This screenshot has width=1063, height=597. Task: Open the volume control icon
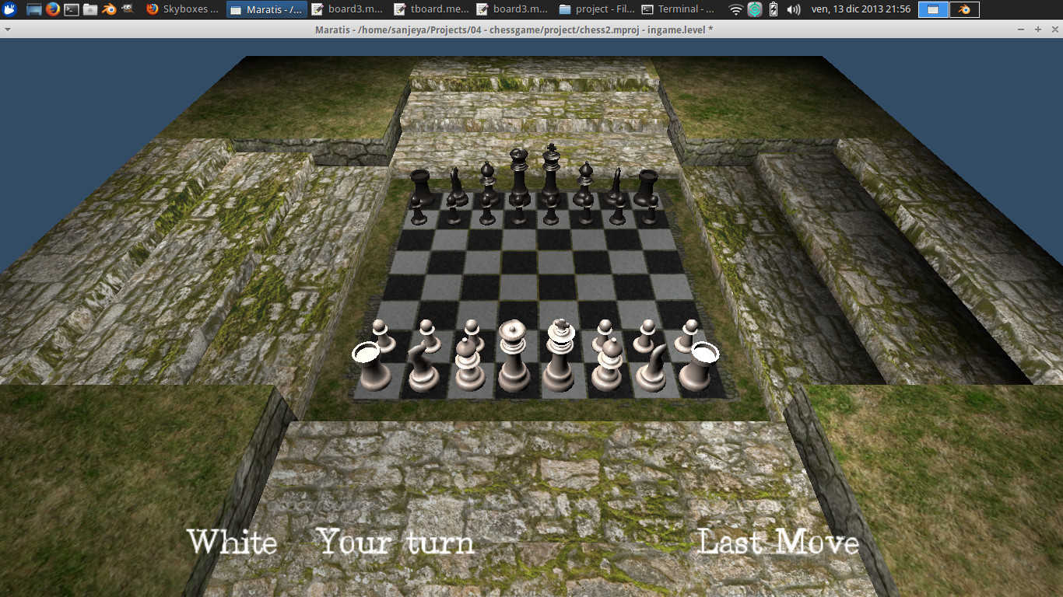tap(793, 9)
